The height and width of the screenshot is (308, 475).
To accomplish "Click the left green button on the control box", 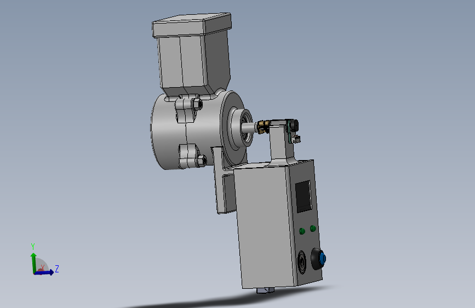I will 302,231.
